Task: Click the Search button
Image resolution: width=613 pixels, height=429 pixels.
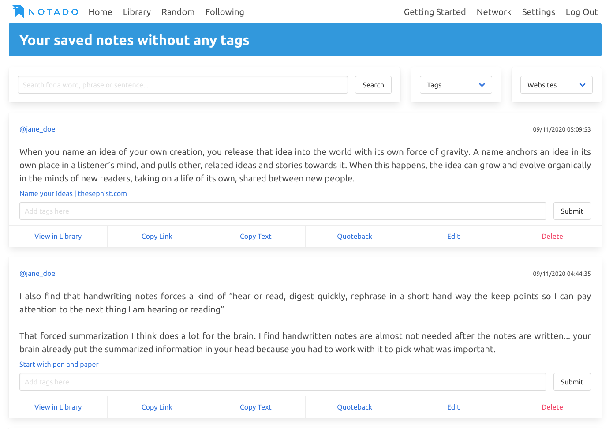Action: [x=373, y=85]
